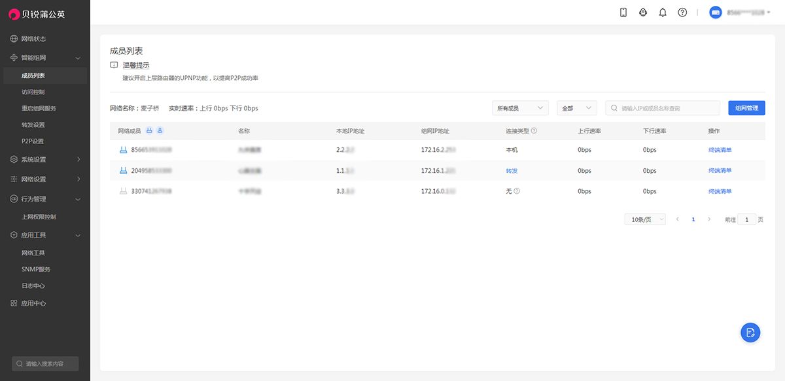Open the help question mark icon
This screenshot has height=381, width=785.
pyautogui.click(x=682, y=12)
